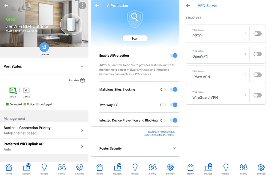The image size is (270, 179).
Task: Switch to Family tab under ZenWiFi screen
Action: (x=62, y=169)
